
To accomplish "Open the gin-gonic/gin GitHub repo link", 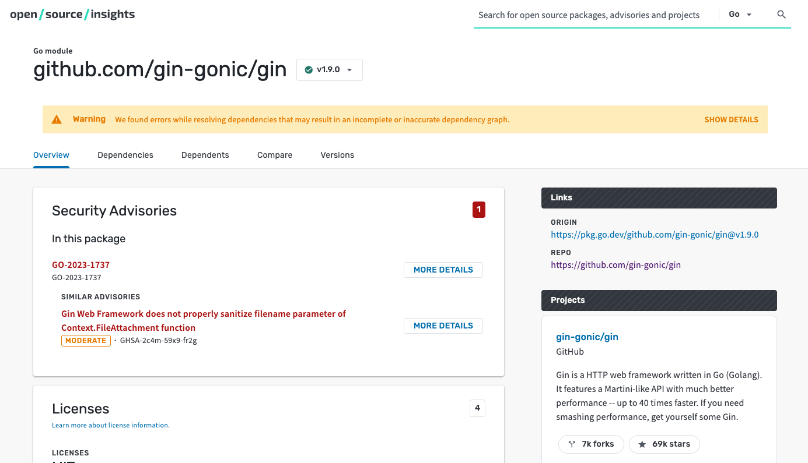I will click(615, 264).
